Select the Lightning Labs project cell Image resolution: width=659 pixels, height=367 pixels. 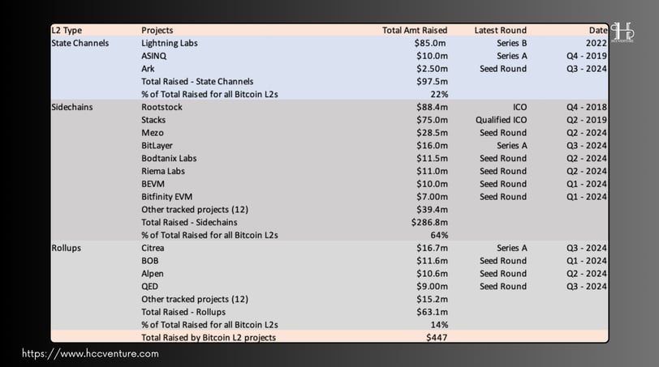pyautogui.click(x=169, y=43)
